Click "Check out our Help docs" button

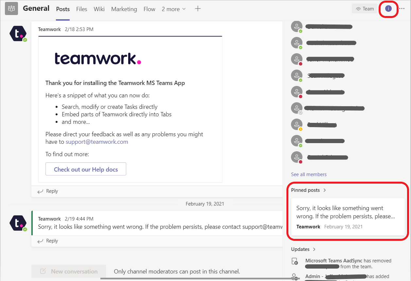click(x=86, y=169)
